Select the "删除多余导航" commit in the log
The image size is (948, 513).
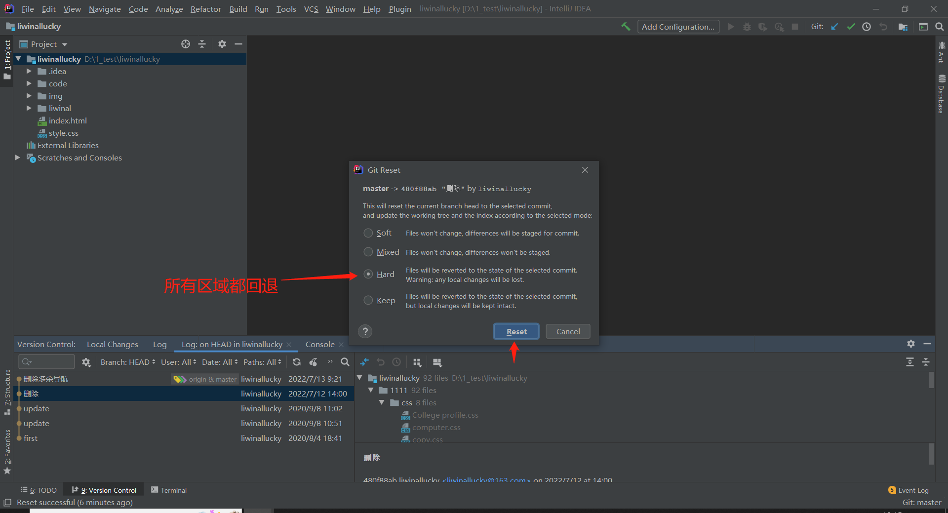[184, 379]
